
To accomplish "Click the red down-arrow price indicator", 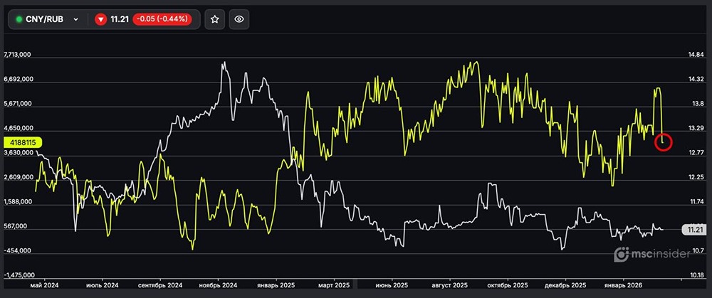I will 100,19.
